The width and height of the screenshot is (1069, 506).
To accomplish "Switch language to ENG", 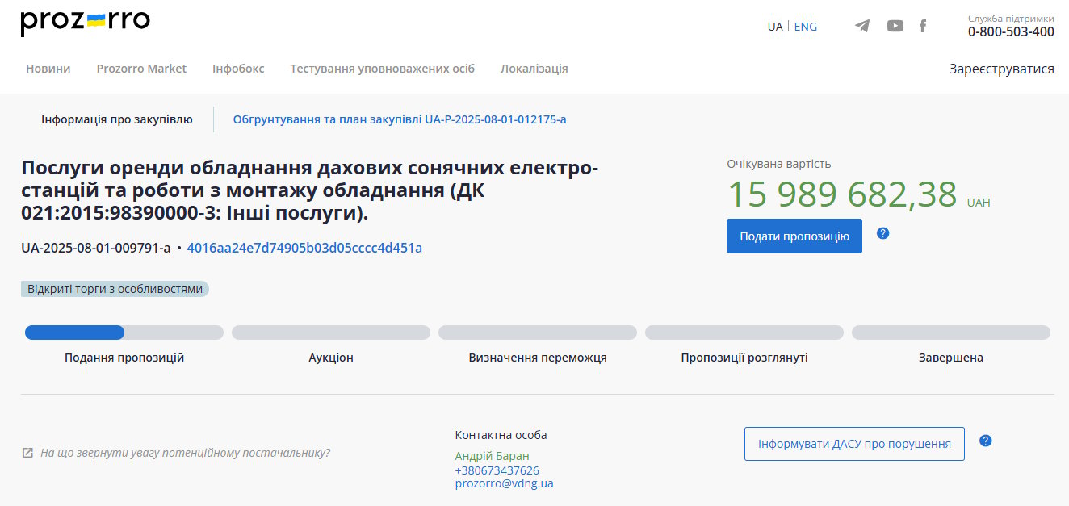I will (x=805, y=27).
